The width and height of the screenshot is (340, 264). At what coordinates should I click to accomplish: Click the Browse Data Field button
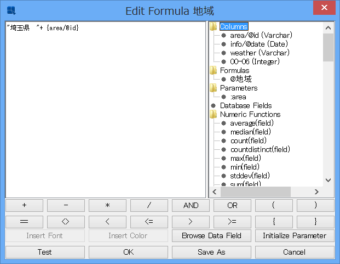pyautogui.click(x=212, y=236)
